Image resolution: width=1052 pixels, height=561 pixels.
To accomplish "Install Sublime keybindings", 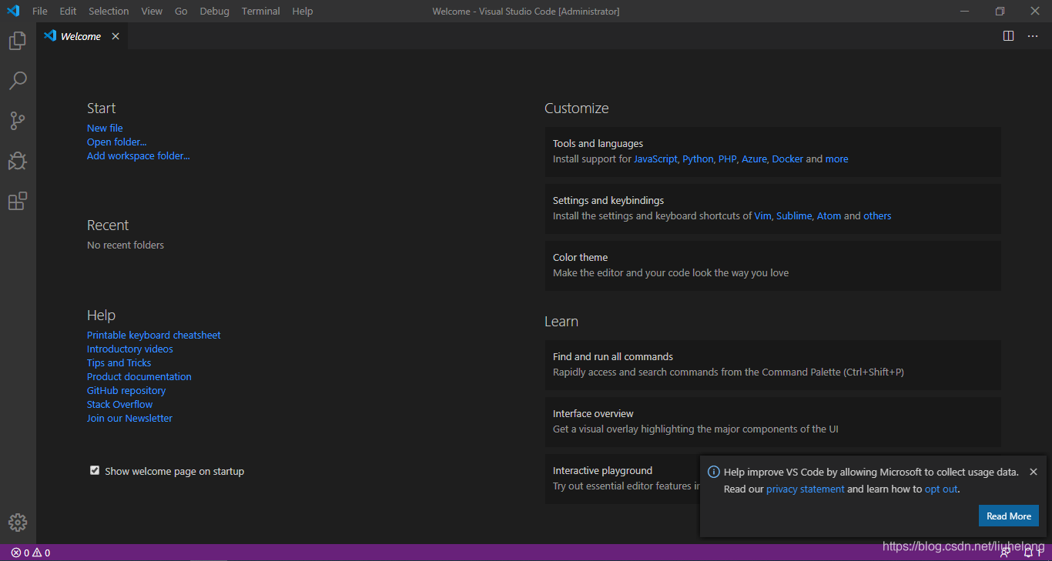I will pyautogui.click(x=794, y=215).
